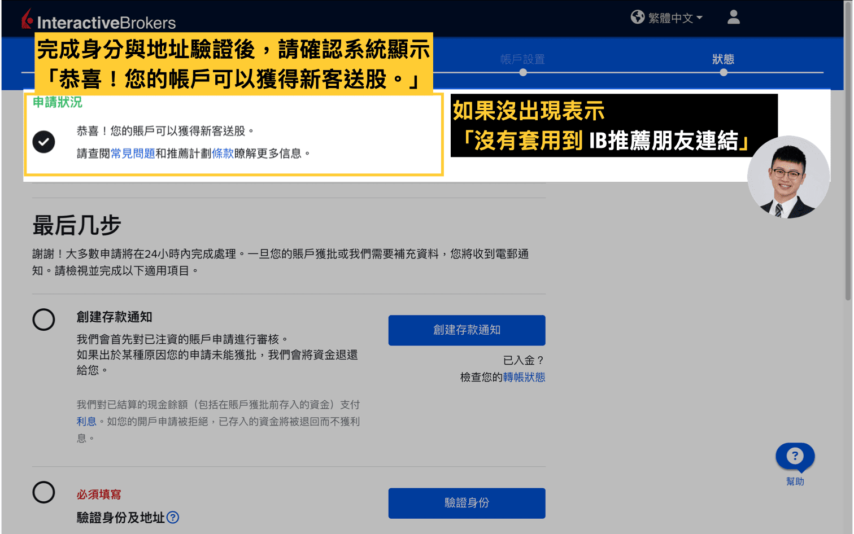This screenshot has height=534, width=854.
Task: Click the circular avatar photo
Action: click(788, 177)
